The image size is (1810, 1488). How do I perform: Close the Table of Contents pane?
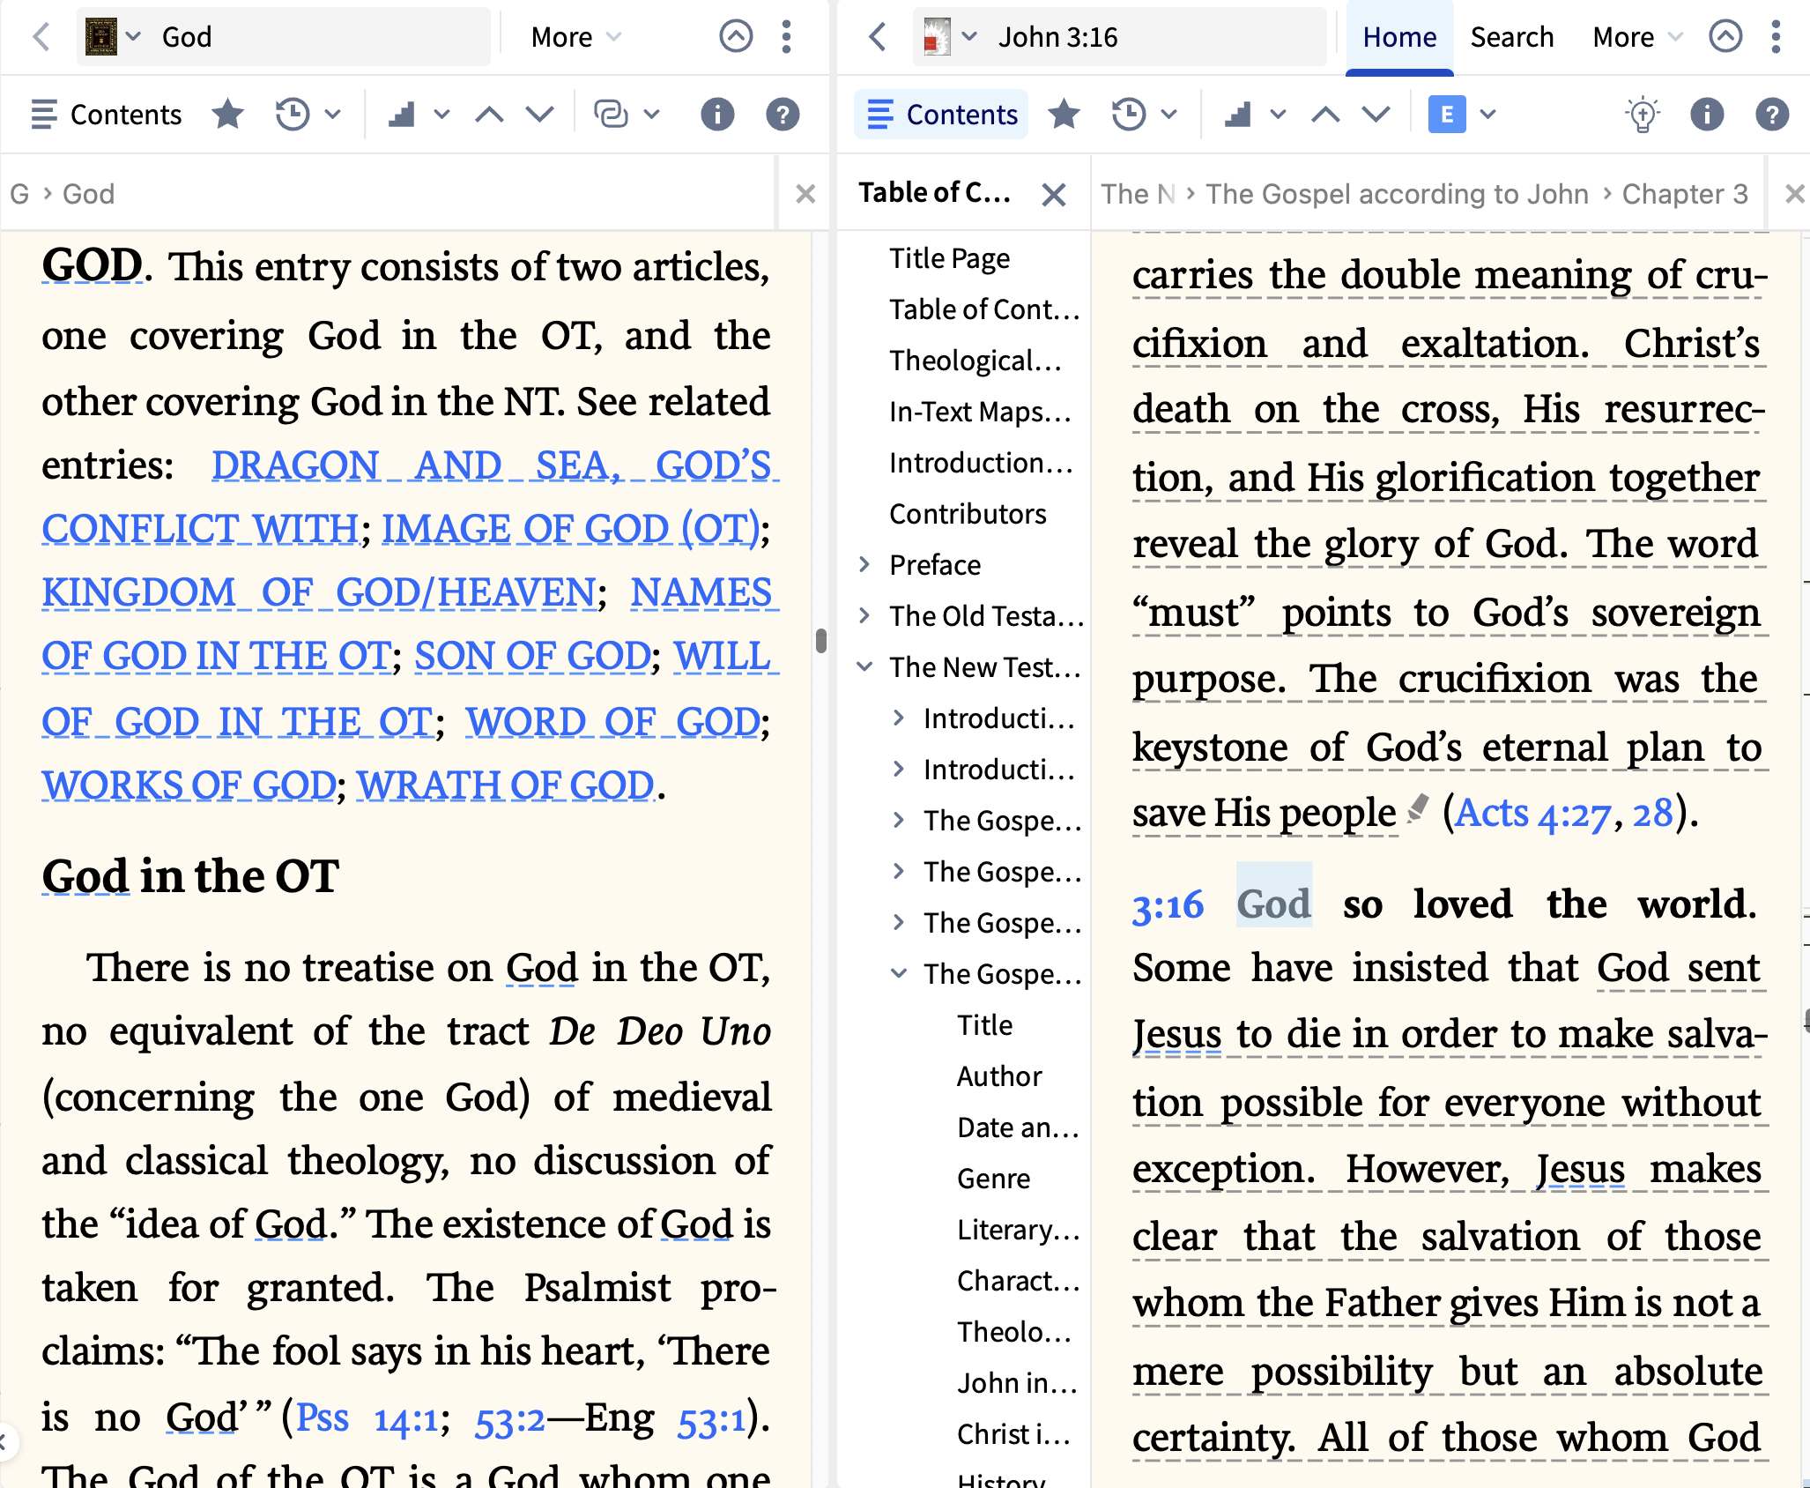(1054, 194)
